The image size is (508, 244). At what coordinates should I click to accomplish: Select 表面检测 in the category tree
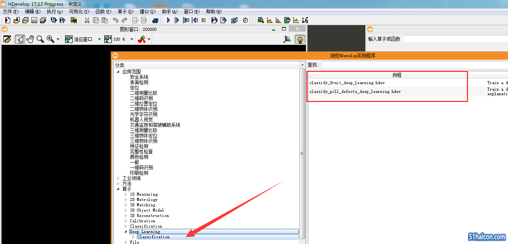(139, 82)
